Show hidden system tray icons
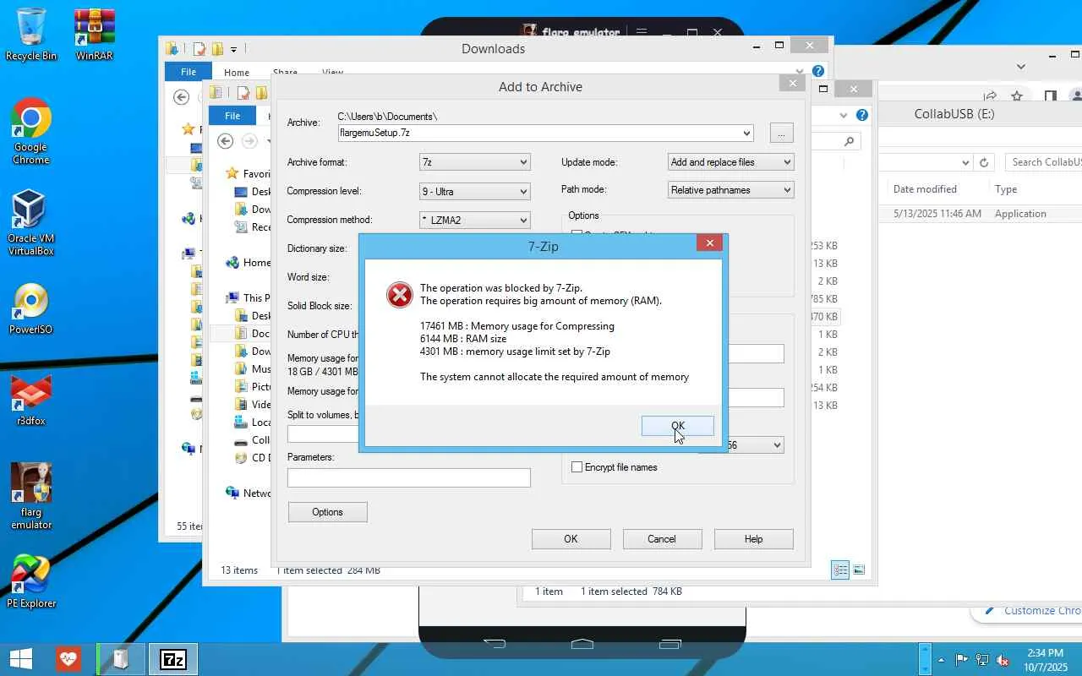Screen dimensions: 1082x676 (941, 660)
